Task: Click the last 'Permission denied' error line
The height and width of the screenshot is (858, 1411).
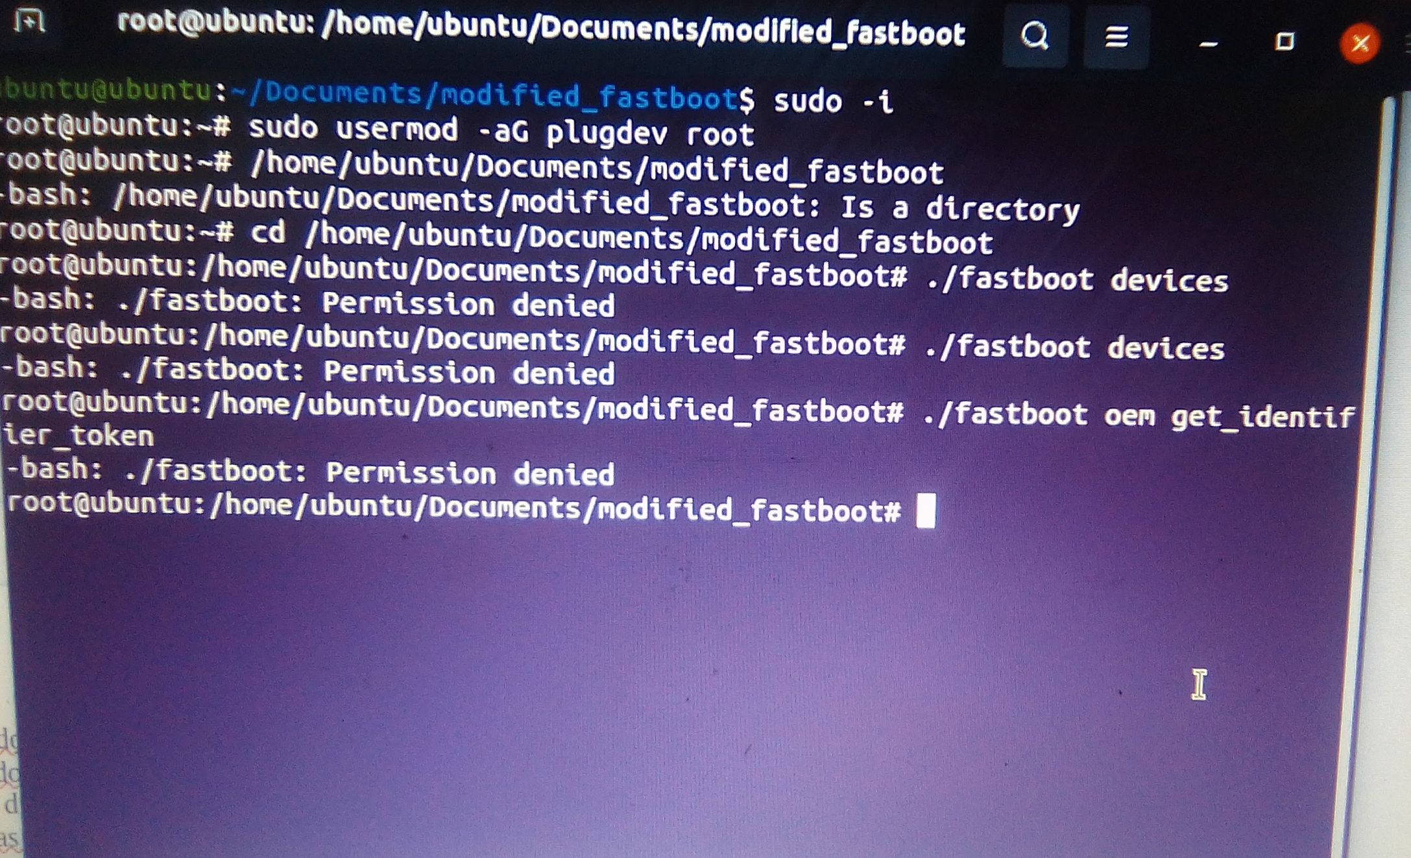Action: tap(310, 471)
